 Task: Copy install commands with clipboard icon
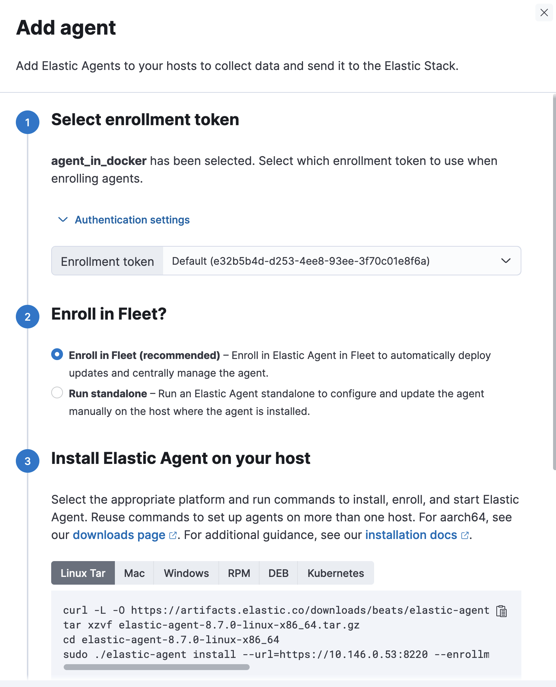pyautogui.click(x=502, y=611)
